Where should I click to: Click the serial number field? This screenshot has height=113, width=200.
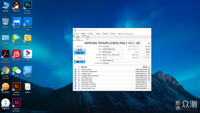point(113,49)
